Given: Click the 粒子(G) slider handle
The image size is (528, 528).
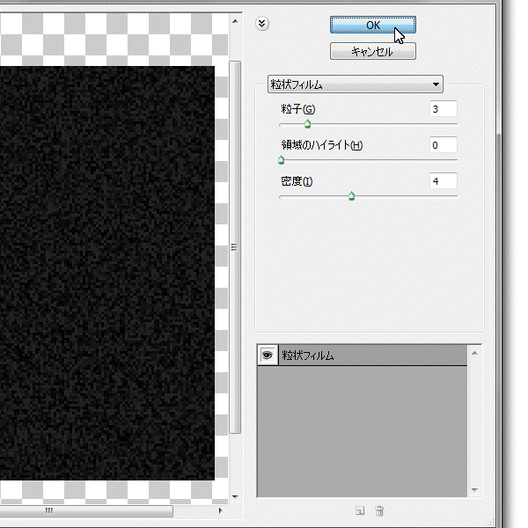Looking at the screenshot, I should tap(307, 124).
